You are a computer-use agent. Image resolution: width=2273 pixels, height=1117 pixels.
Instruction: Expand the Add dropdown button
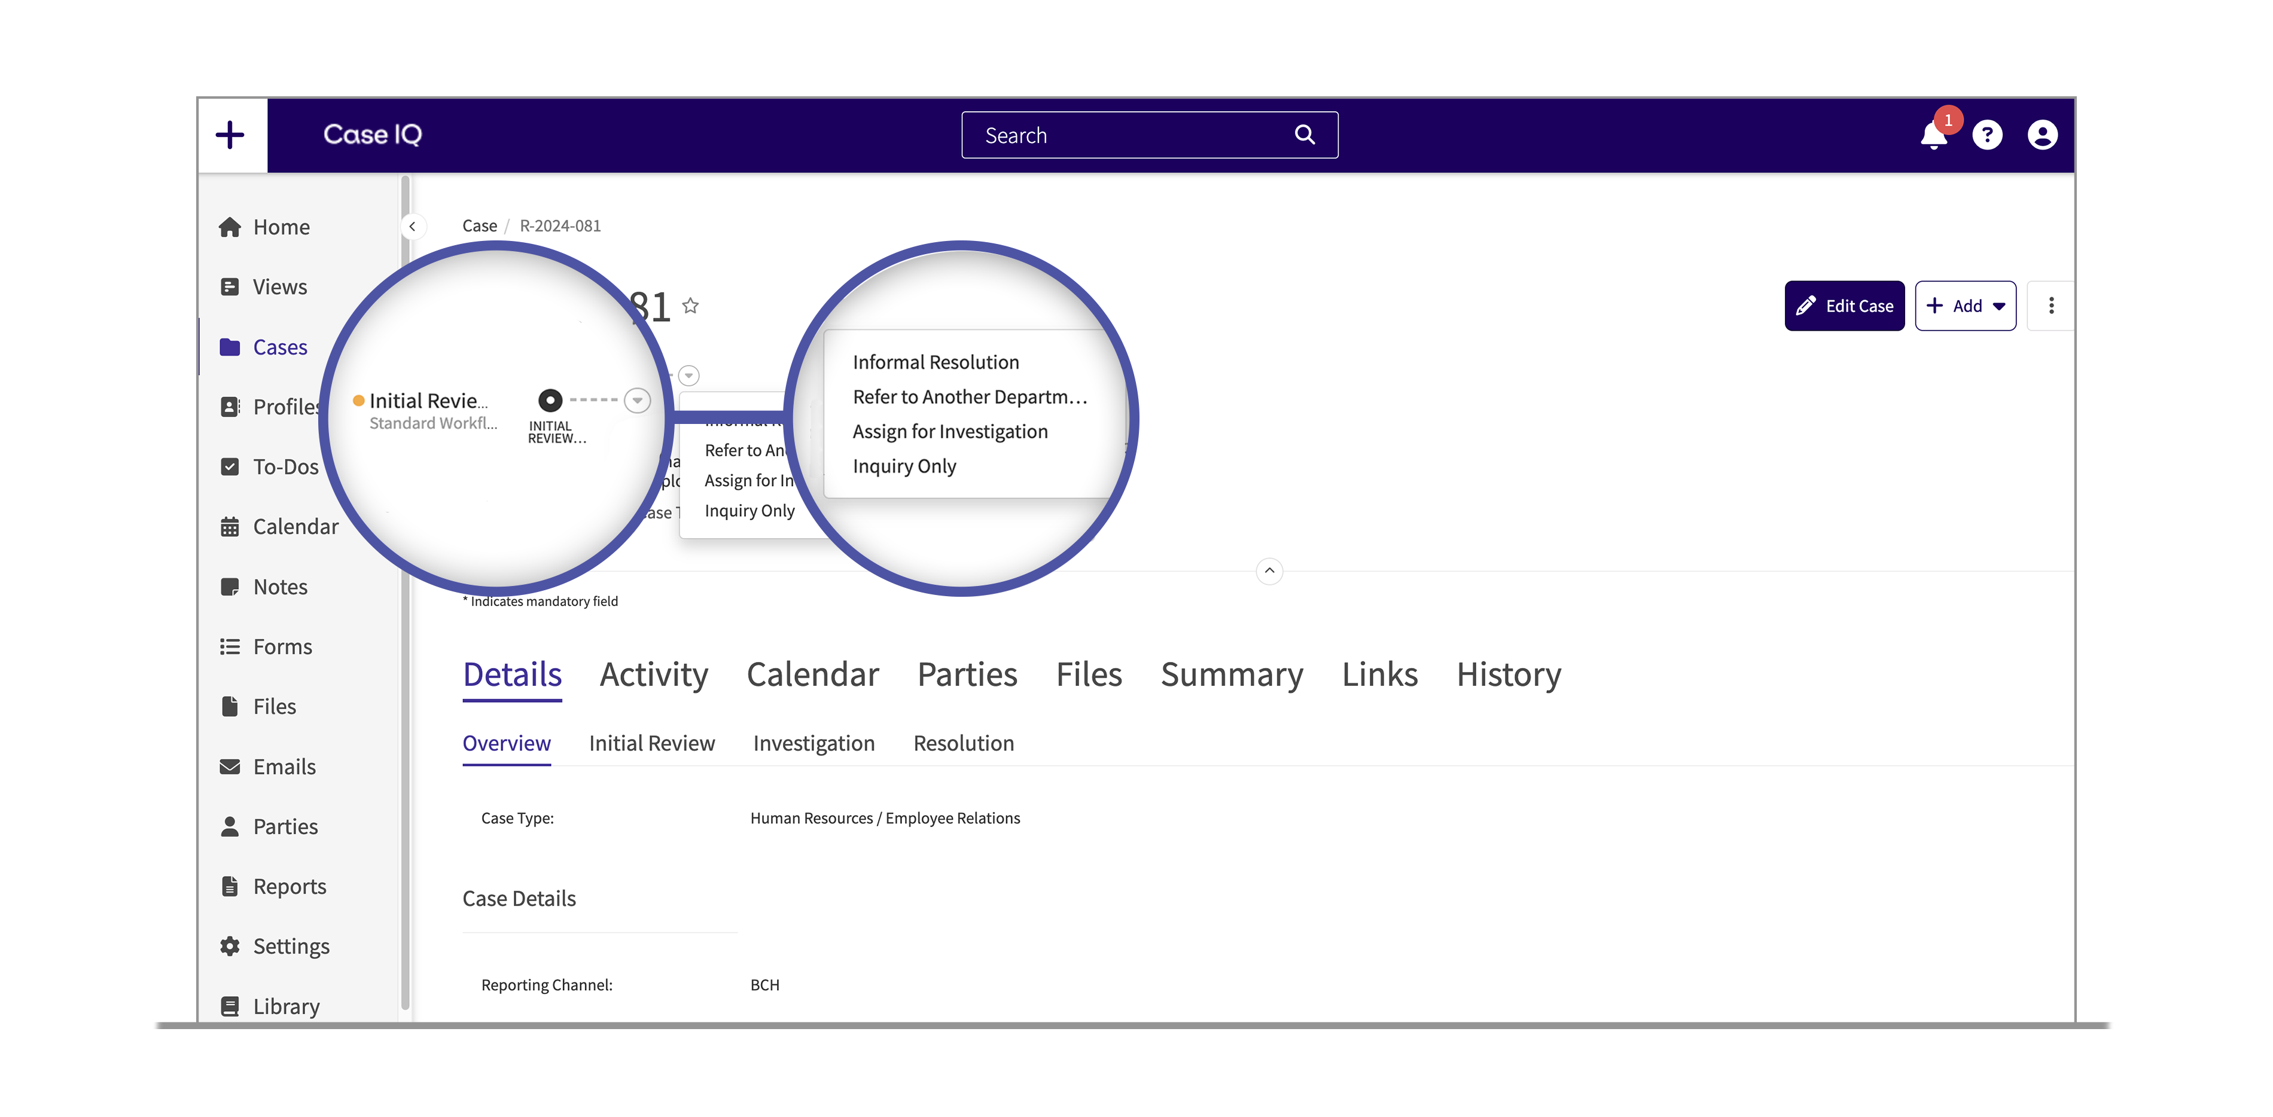pyautogui.click(x=1965, y=306)
